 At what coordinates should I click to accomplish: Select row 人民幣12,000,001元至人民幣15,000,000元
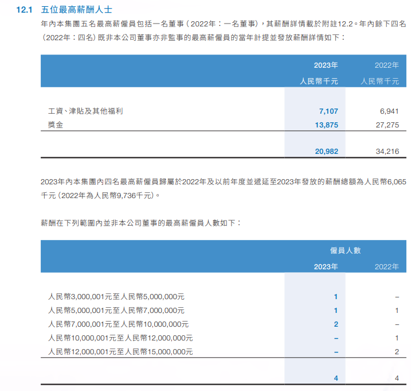coord(224,351)
